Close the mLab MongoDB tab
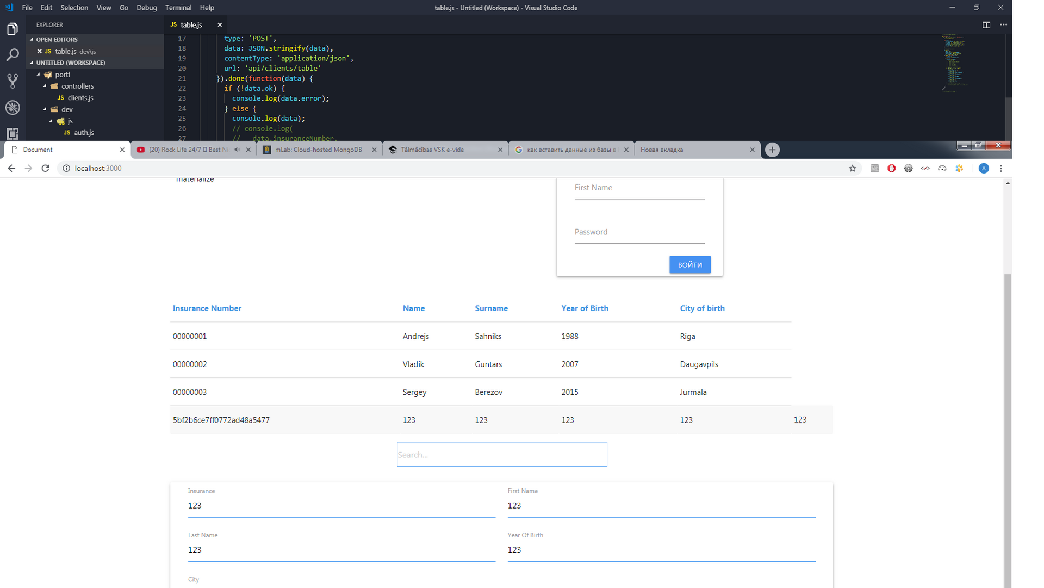This screenshot has height=588, width=1044. (x=374, y=150)
